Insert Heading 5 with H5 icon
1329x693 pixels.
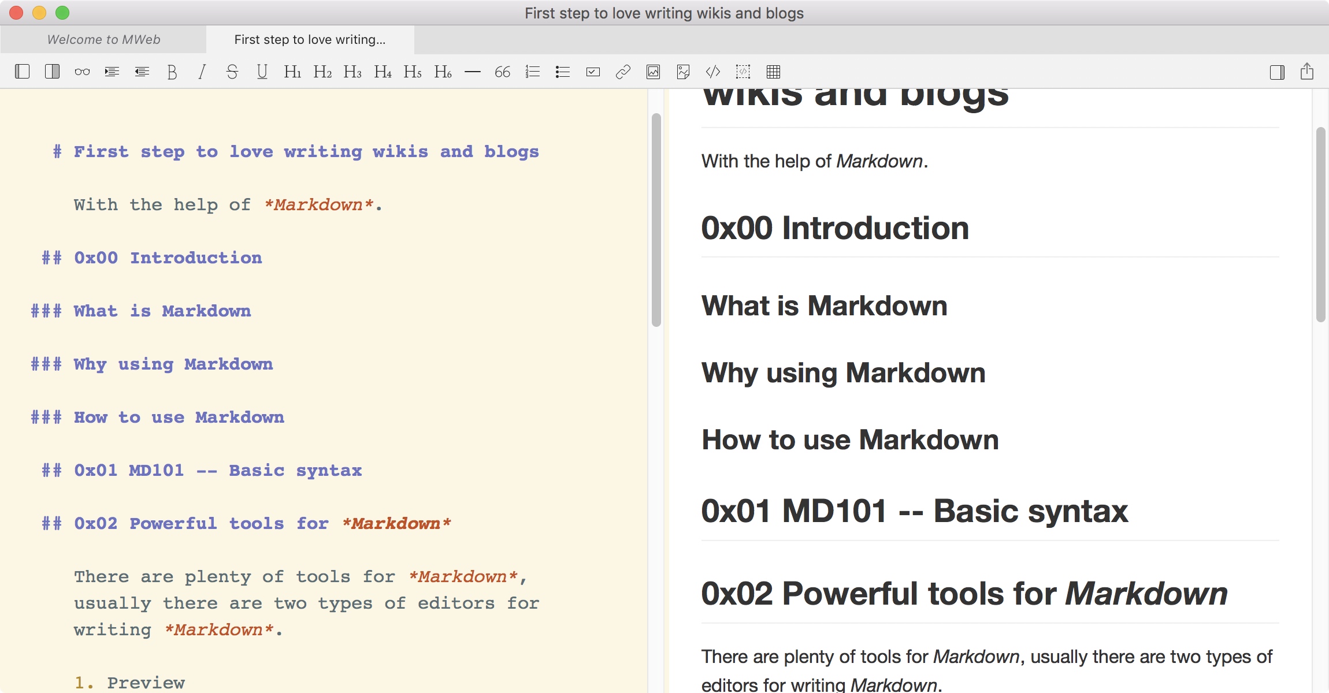click(413, 72)
